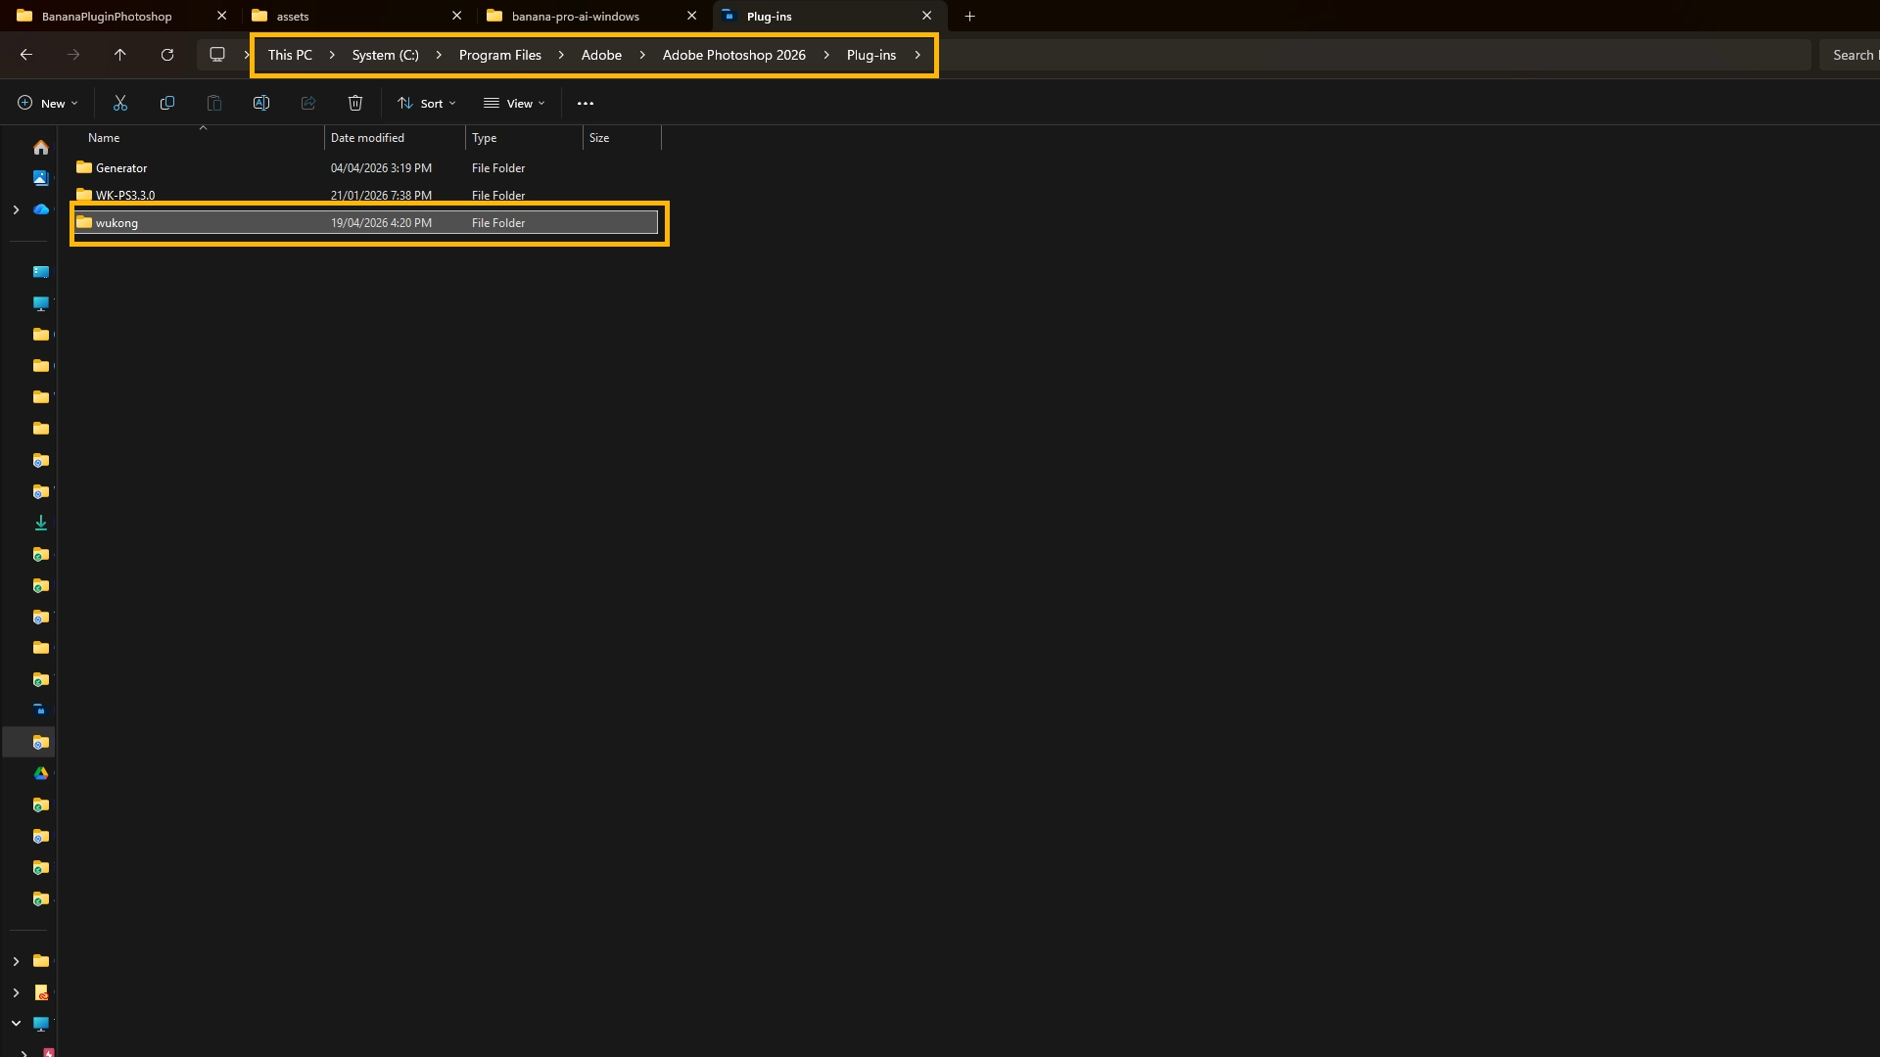Screen dimensions: 1880x1057
Task: Open the Sort dropdown
Action: tap(427, 103)
